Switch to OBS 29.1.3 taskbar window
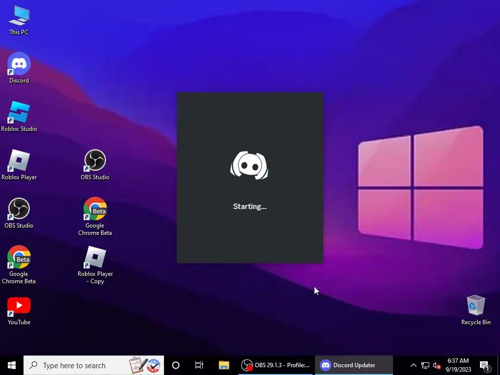This screenshot has height=375, width=500. tap(276, 365)
